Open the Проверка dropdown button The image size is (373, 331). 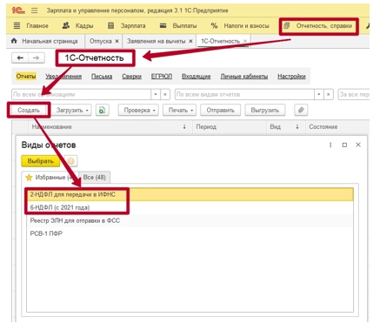tap(138, 111)
